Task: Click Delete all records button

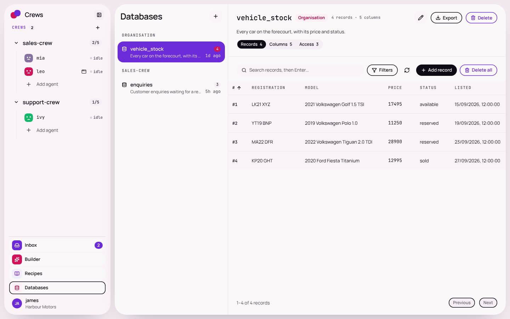Action: tap(478, 70)
